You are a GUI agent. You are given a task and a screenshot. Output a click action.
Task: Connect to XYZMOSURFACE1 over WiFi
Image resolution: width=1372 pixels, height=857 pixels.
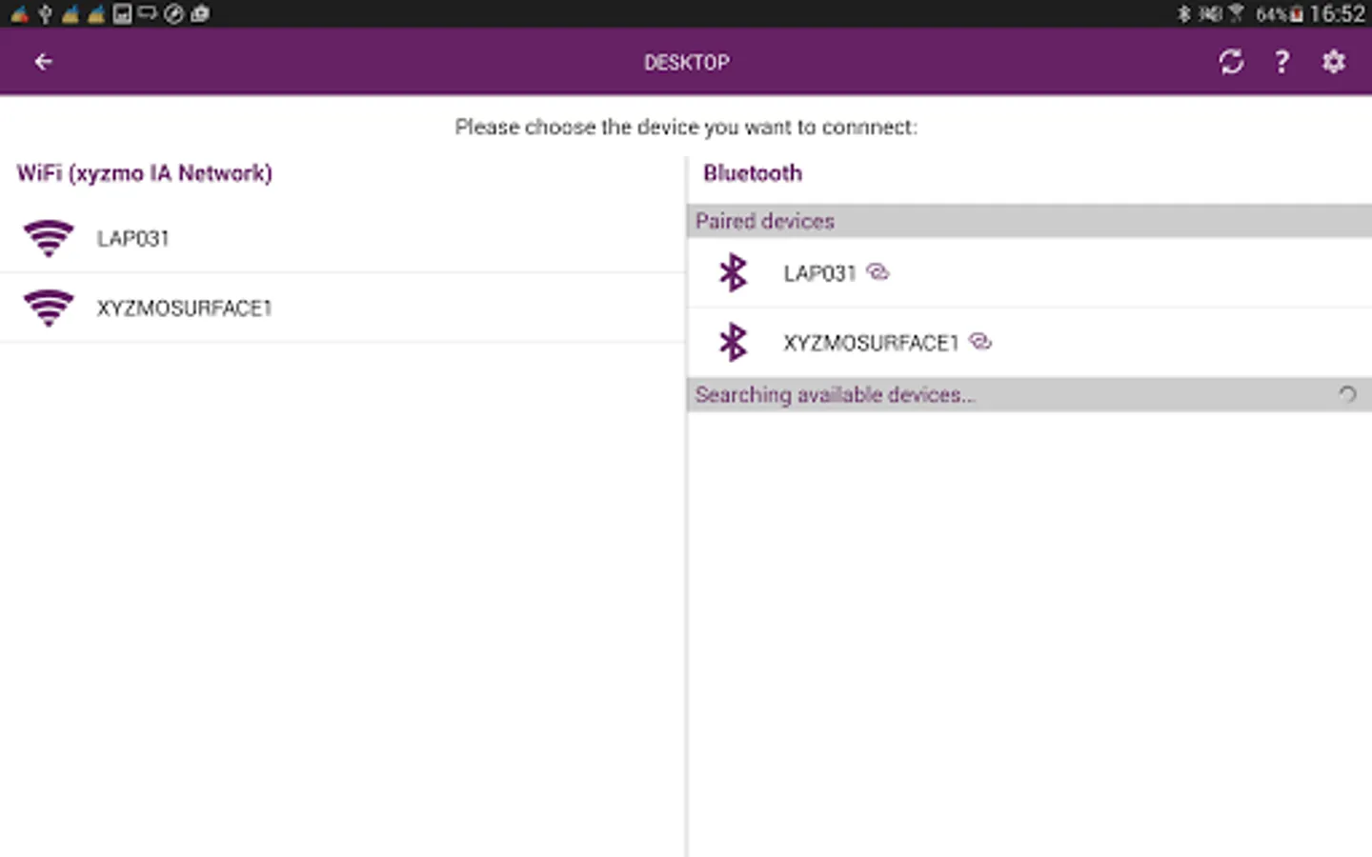(x=185, y=308)
